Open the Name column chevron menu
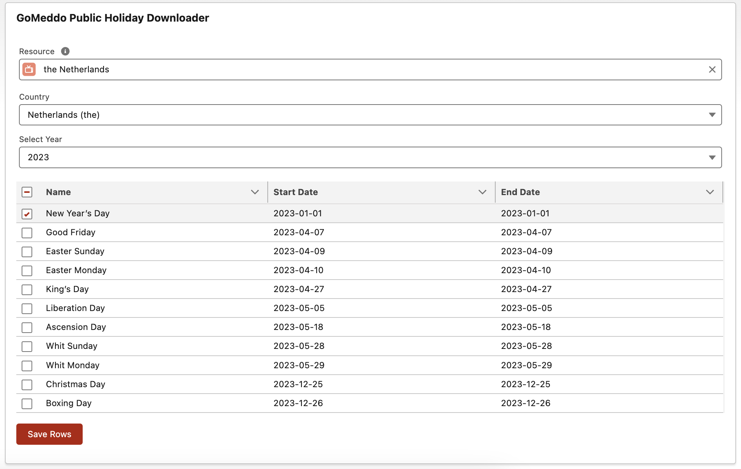The height and width of the screenshot is (469, 741). click(255, 192)
